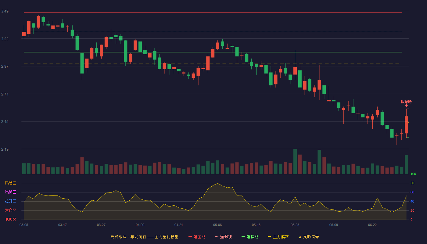Click the 建仓区 zone label
427x244 pixels.
10,210
